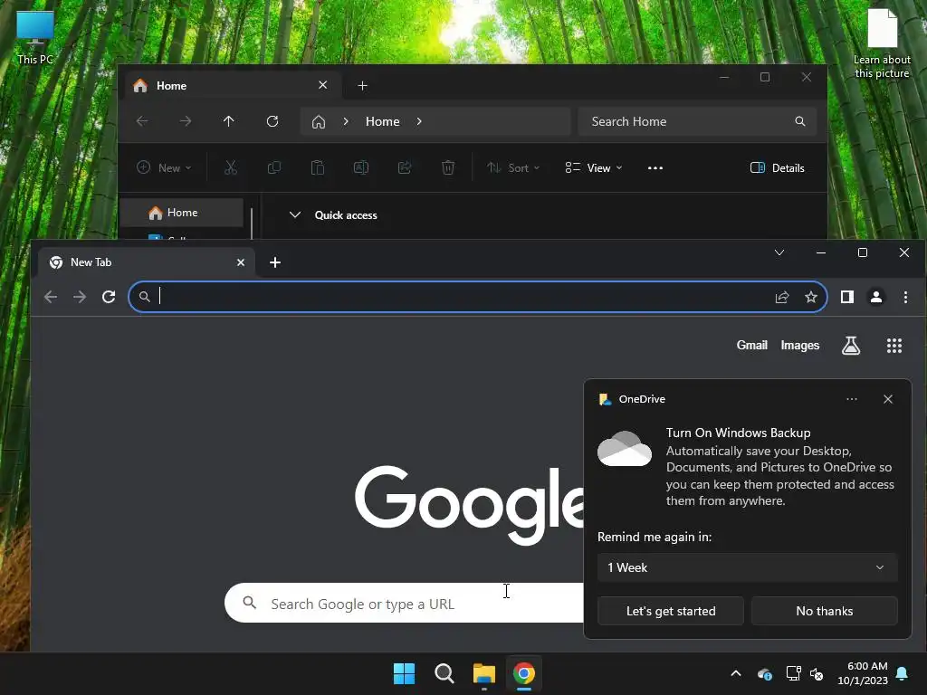Viewport: 927px width, 695px height.
Task: Open the New dropdown in File Explorer
Action: 164,167
